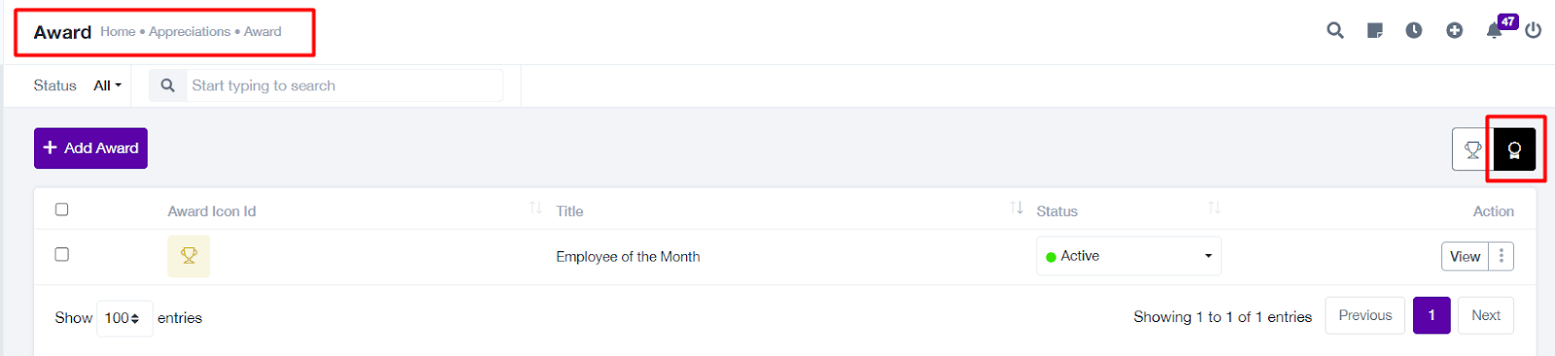Click the power logout icon
The image size is (1555, 356).
(x=1534, y=31)
